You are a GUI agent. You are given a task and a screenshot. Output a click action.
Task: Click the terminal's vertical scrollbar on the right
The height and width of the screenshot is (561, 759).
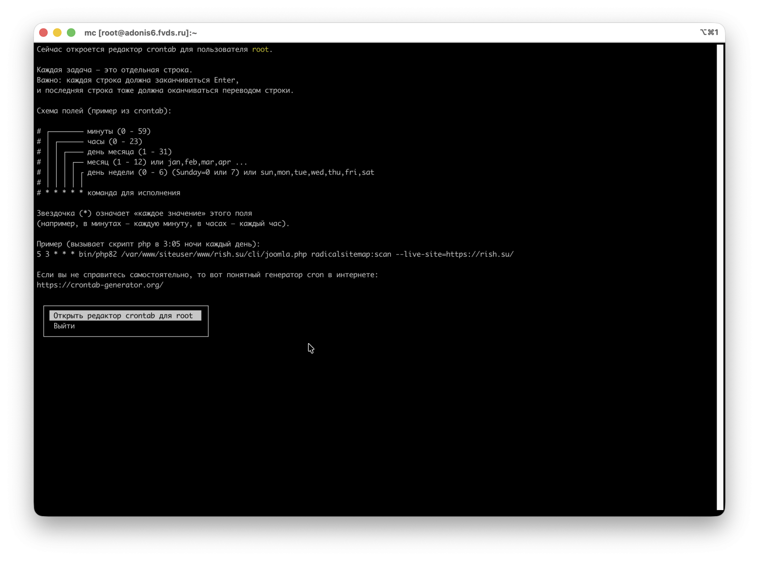click(720, 277)
